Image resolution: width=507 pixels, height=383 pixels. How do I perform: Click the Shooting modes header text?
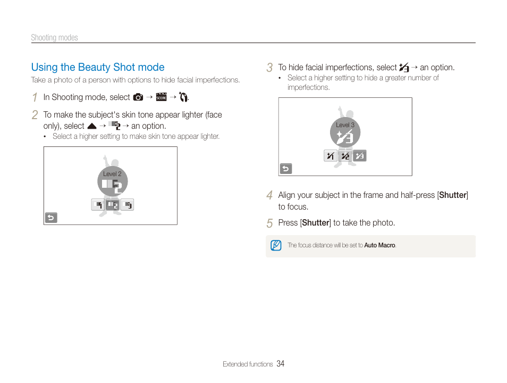[x=54, y=38]
